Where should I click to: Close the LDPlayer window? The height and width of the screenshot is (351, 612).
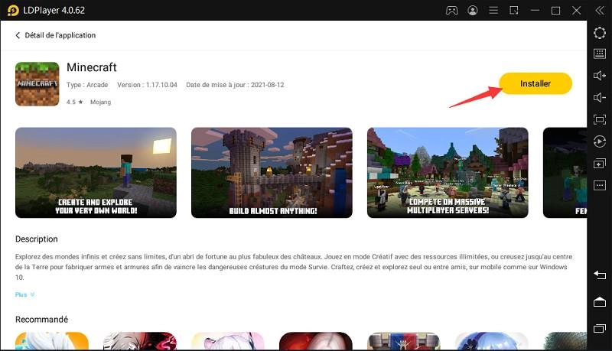pyautogui.click(x=577, y=11)
